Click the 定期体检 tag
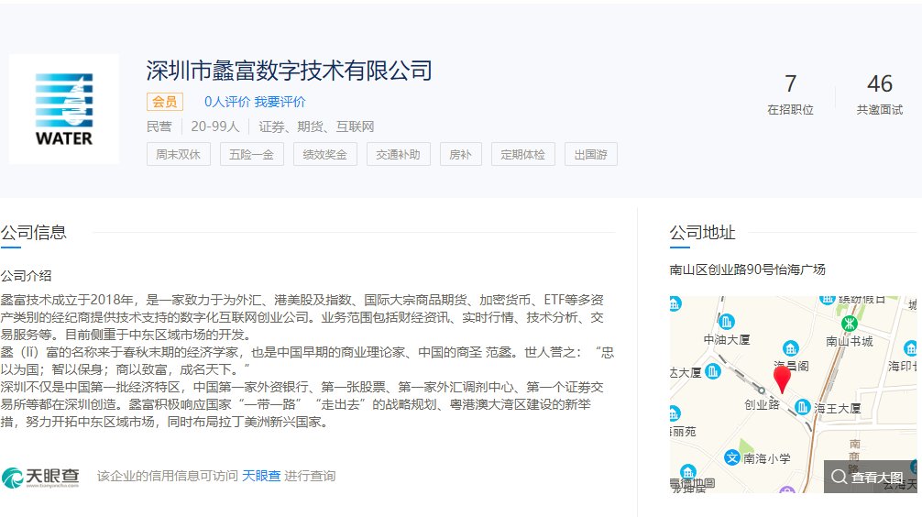 pyautogui.click(x=522, y=155)
